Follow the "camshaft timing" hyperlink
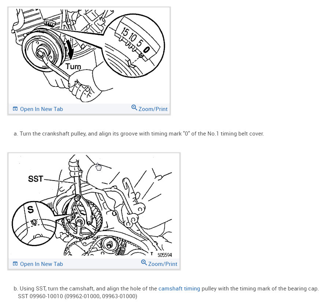The height and width of the screenshot is (304, 328). (179, 289)
